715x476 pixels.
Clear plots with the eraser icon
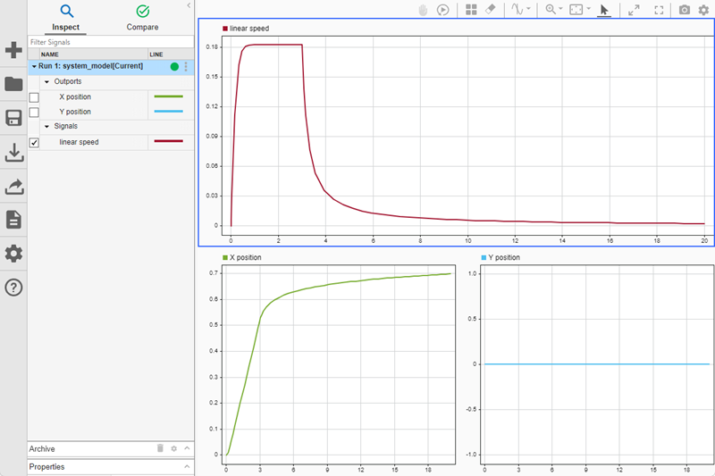489,10
